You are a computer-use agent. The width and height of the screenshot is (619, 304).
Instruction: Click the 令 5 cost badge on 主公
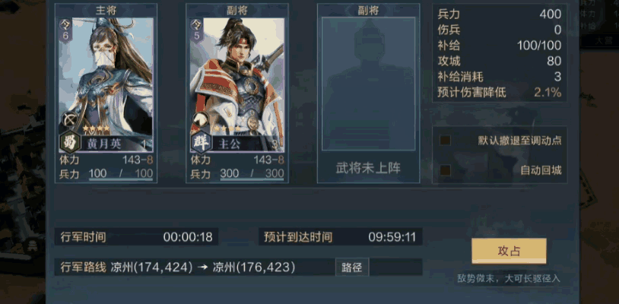pyautogui.click(x=196, y=30)
